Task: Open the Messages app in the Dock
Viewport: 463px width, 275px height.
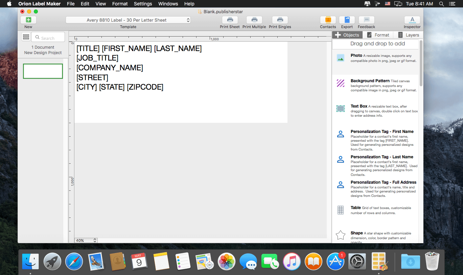Action: (248, 261)
